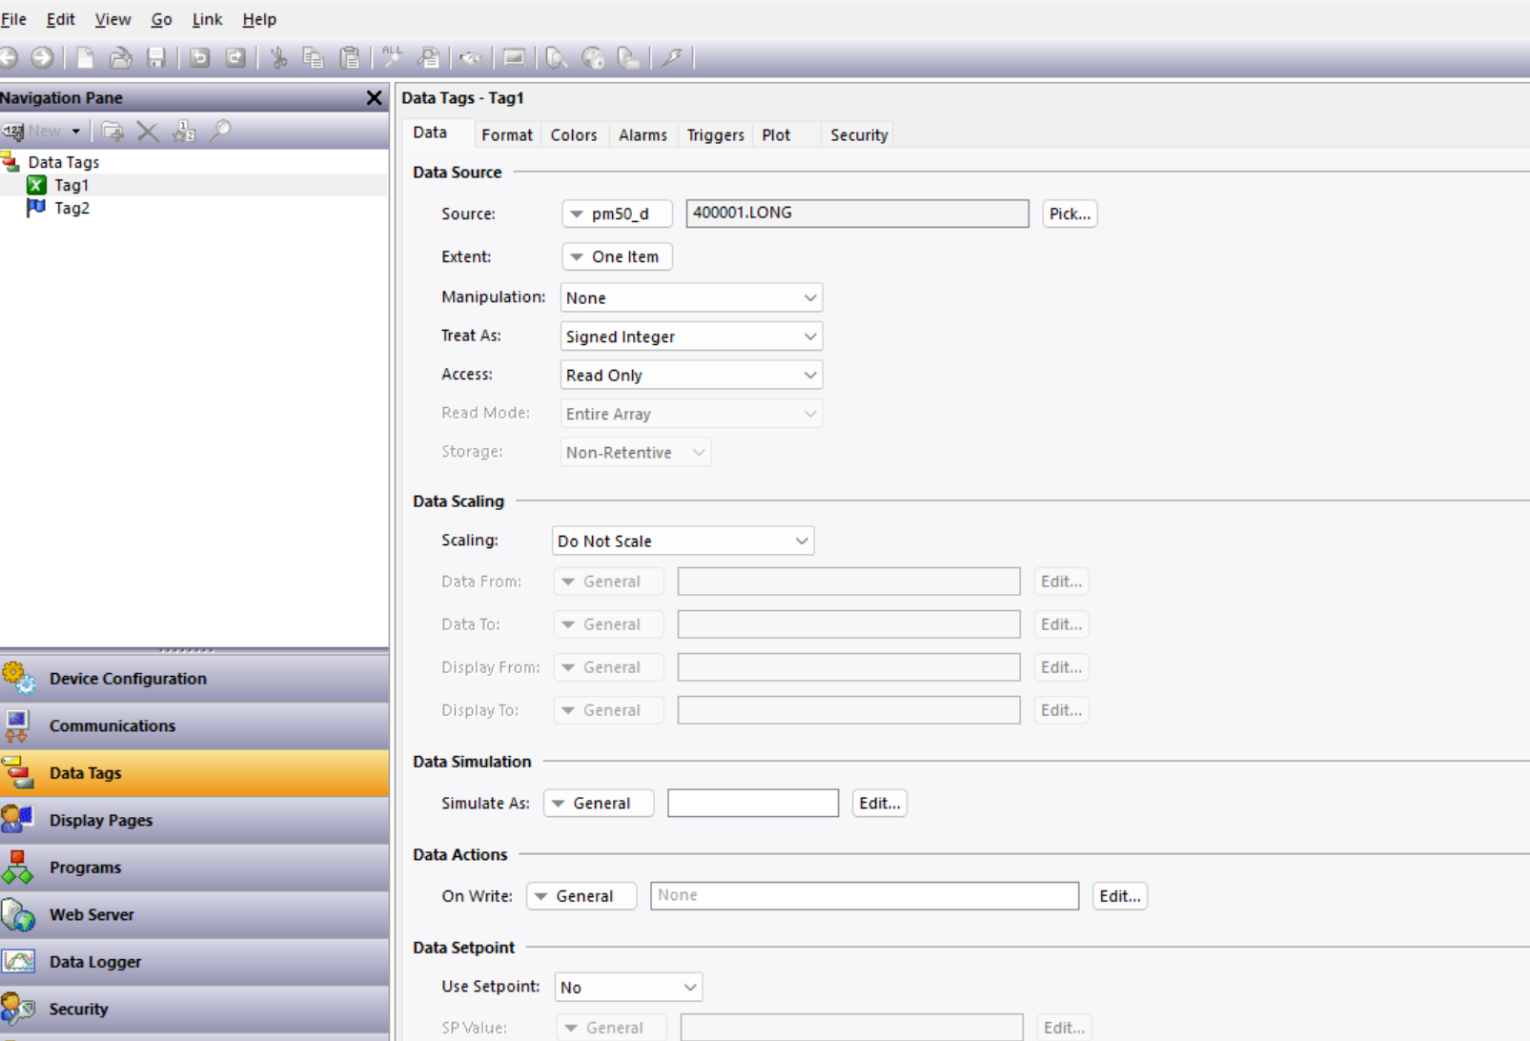This screenshot has height=1041, width=1530.
Task: Select Tag2 in the Data Tags tree
Action: point(71,208)
